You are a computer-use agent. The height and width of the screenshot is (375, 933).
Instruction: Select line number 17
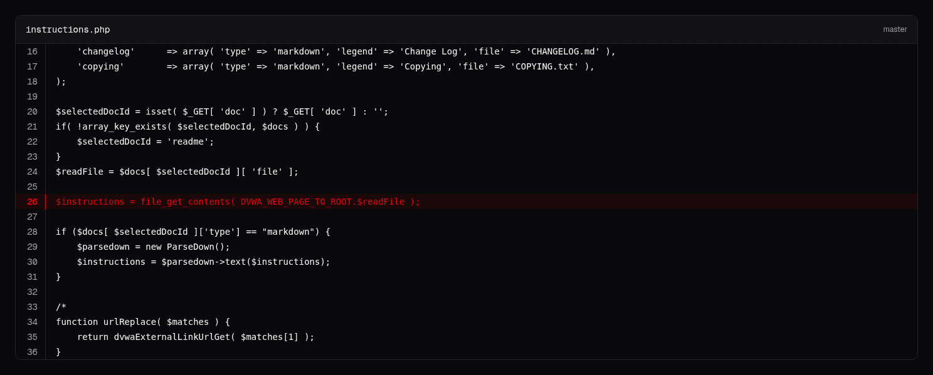[32, 66]
